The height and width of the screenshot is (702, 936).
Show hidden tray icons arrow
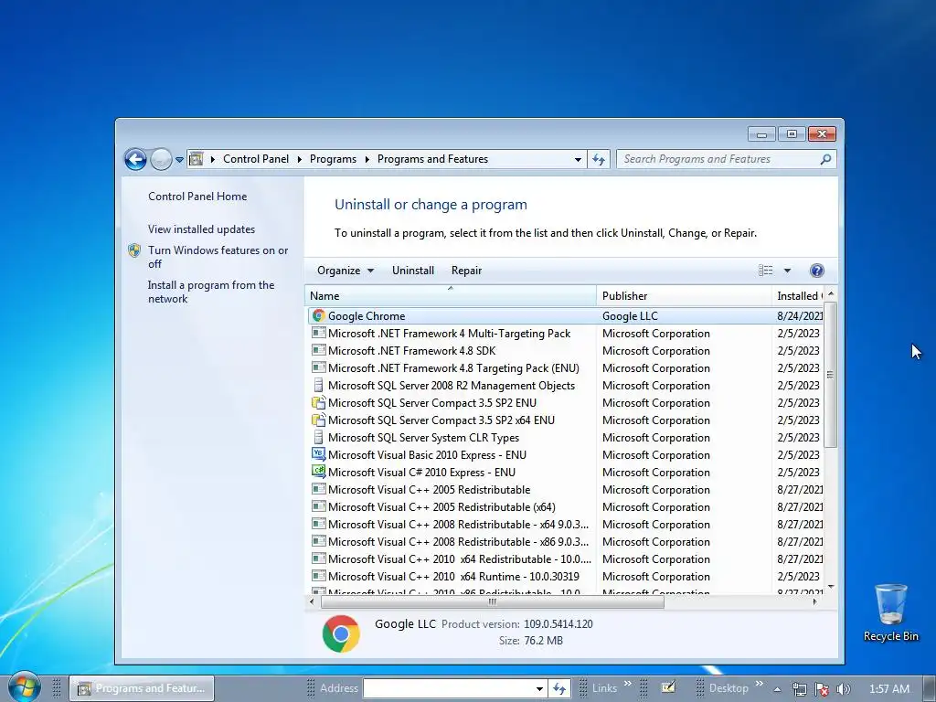[777, 689]
